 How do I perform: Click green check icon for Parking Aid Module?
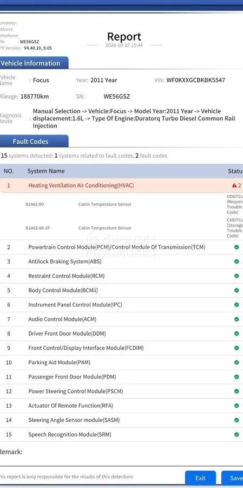click(237, 362)
